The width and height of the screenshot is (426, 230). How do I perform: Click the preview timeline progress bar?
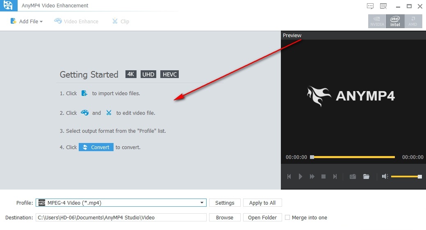(x=353, y=157)
